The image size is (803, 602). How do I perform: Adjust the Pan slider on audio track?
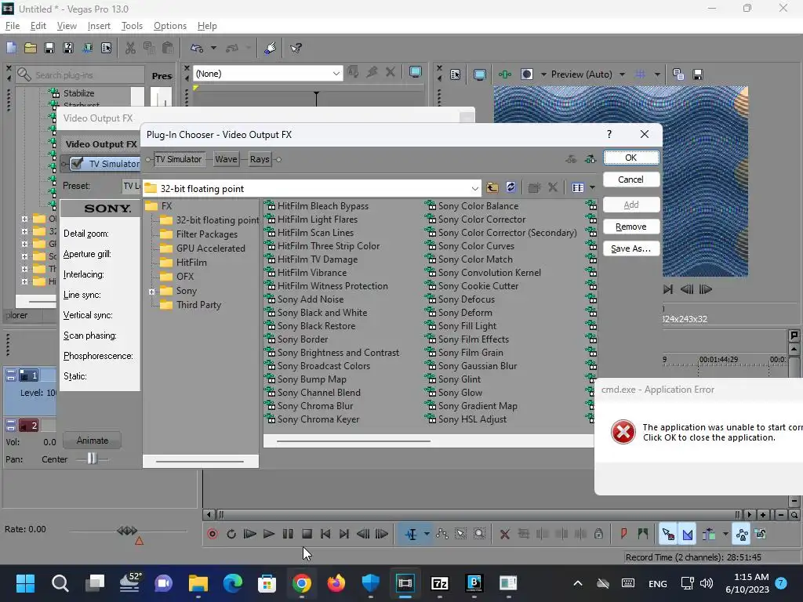pyautogui.click(x=92, y=459)
